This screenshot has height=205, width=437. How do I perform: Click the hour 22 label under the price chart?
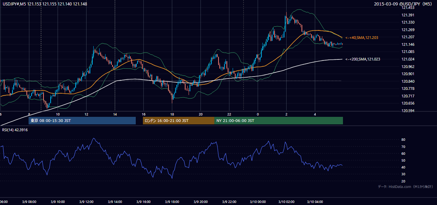(x=229, y=114)
